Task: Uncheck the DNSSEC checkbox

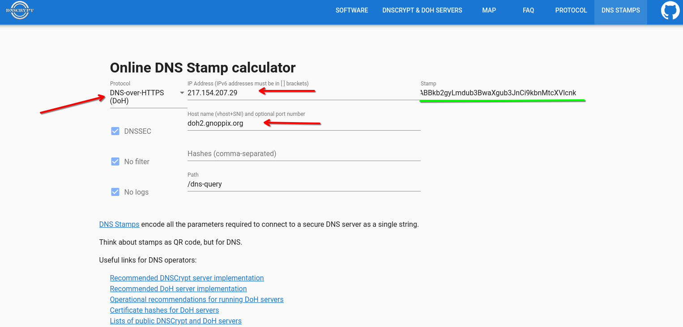Action: [x=115, y=131]
